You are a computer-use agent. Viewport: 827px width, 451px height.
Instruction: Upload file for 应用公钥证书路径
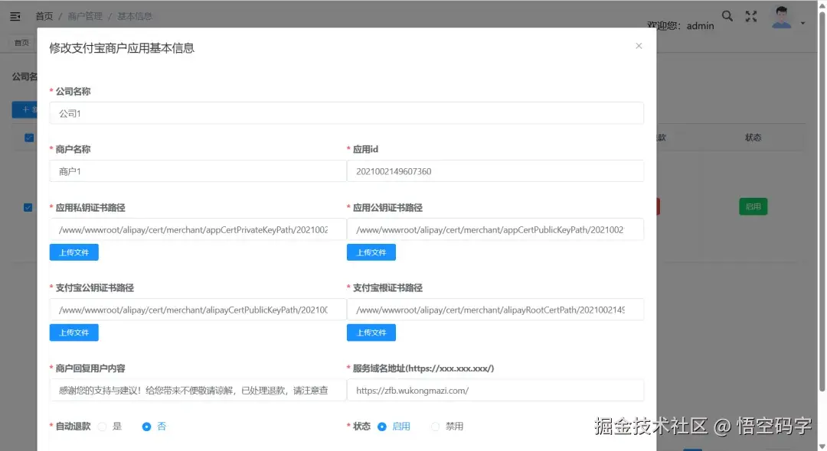point(371,252)
